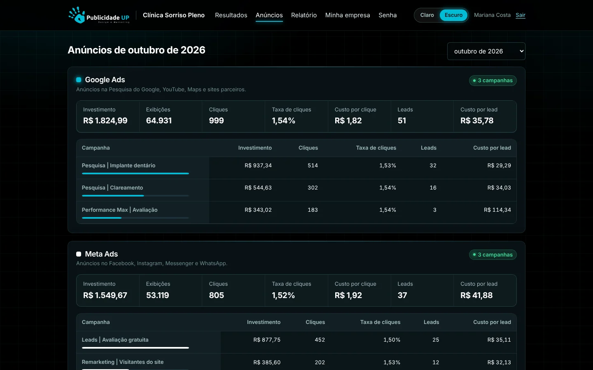
Task: Open the month selector dropdown
Action: pyautogui.click(x=486, y=51)
